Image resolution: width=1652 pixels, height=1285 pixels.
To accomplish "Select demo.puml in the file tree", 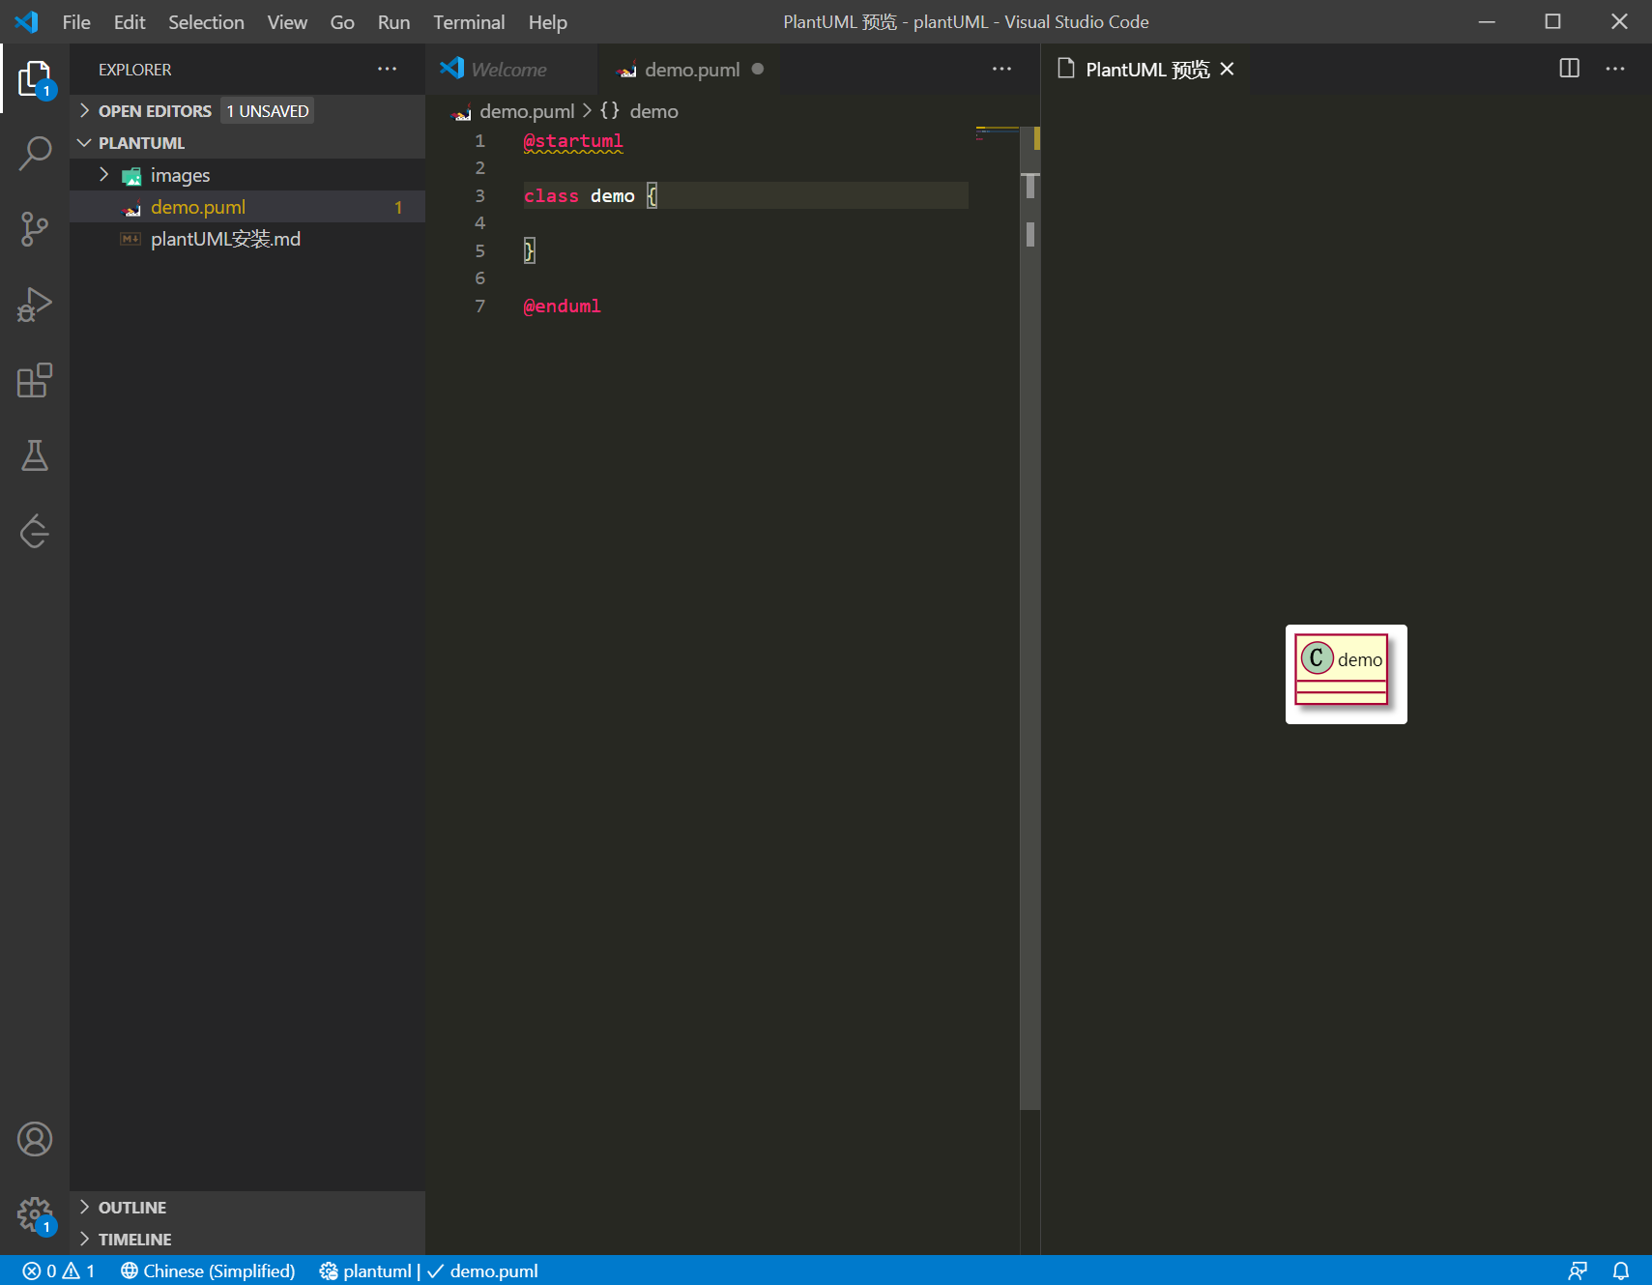I will [247, 207].
